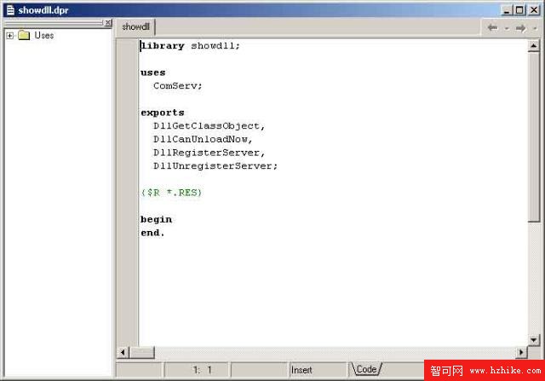545x381 pixels.
Task: Navigate back with the left arrow
Action: point(492,27)
